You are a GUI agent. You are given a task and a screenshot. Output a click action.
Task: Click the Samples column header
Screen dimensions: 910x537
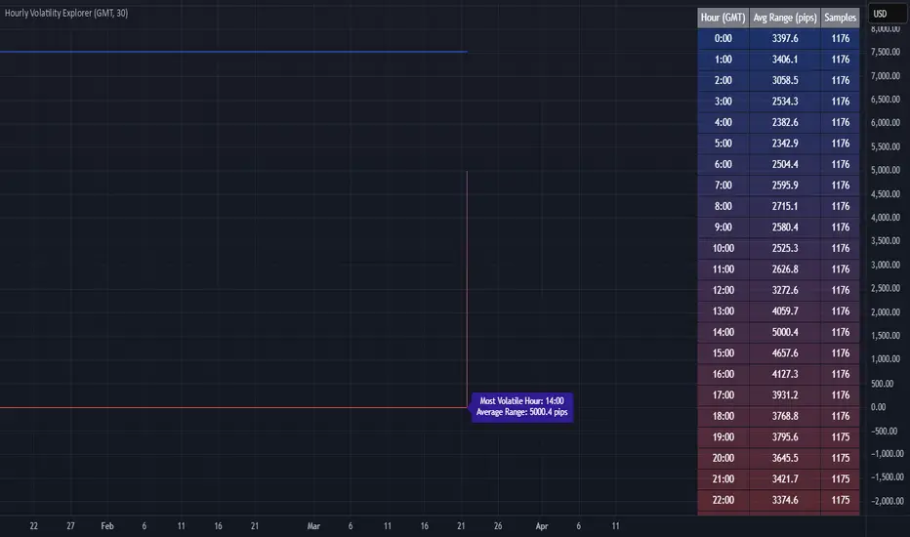pyautogui.click(x=840, y=18)
